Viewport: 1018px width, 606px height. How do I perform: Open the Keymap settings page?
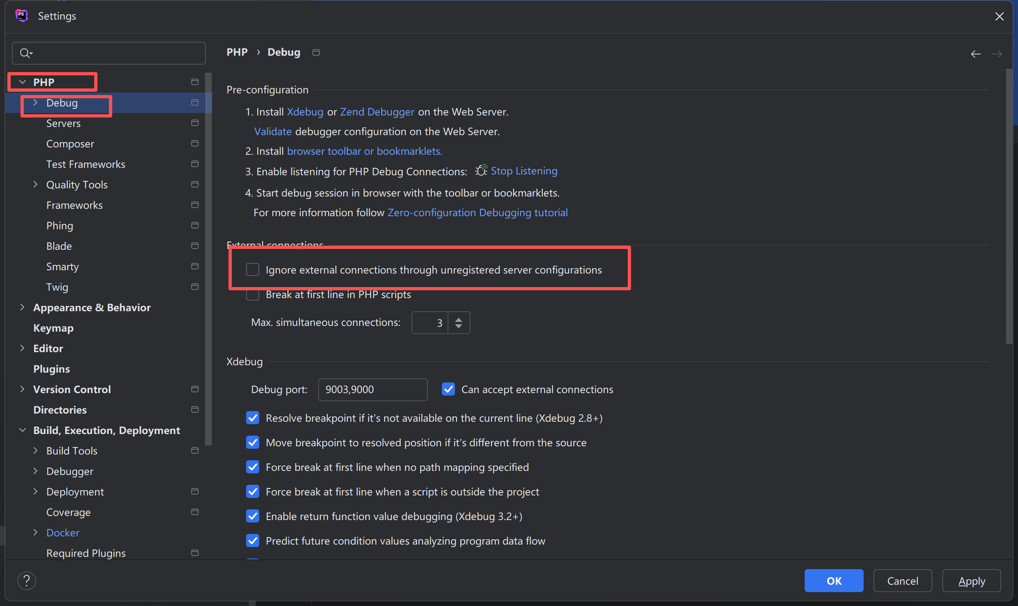53,328
